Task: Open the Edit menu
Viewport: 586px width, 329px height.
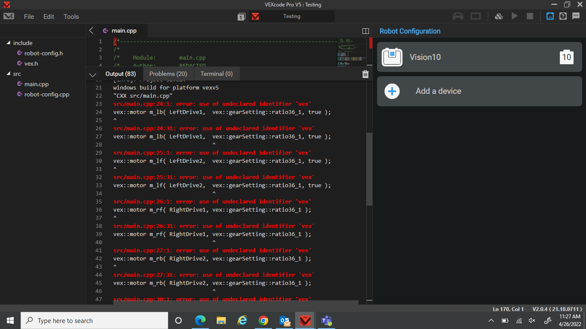Action: point(49,17)
